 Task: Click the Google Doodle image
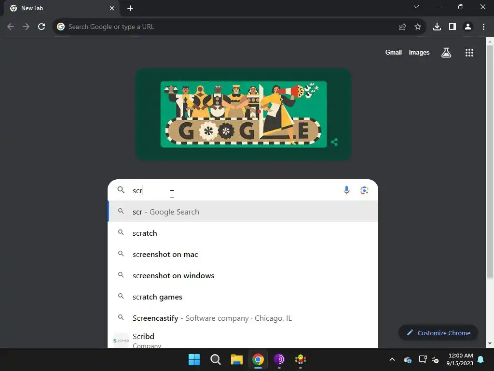pyautogui.click(x=244, y=114)
